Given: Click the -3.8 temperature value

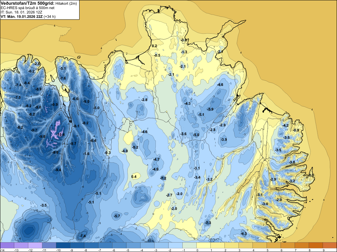Looking at the screenshot, I should (x=292, y=162).
